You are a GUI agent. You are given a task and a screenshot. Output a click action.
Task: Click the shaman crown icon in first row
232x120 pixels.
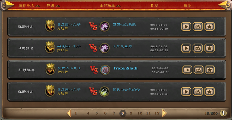50,26
